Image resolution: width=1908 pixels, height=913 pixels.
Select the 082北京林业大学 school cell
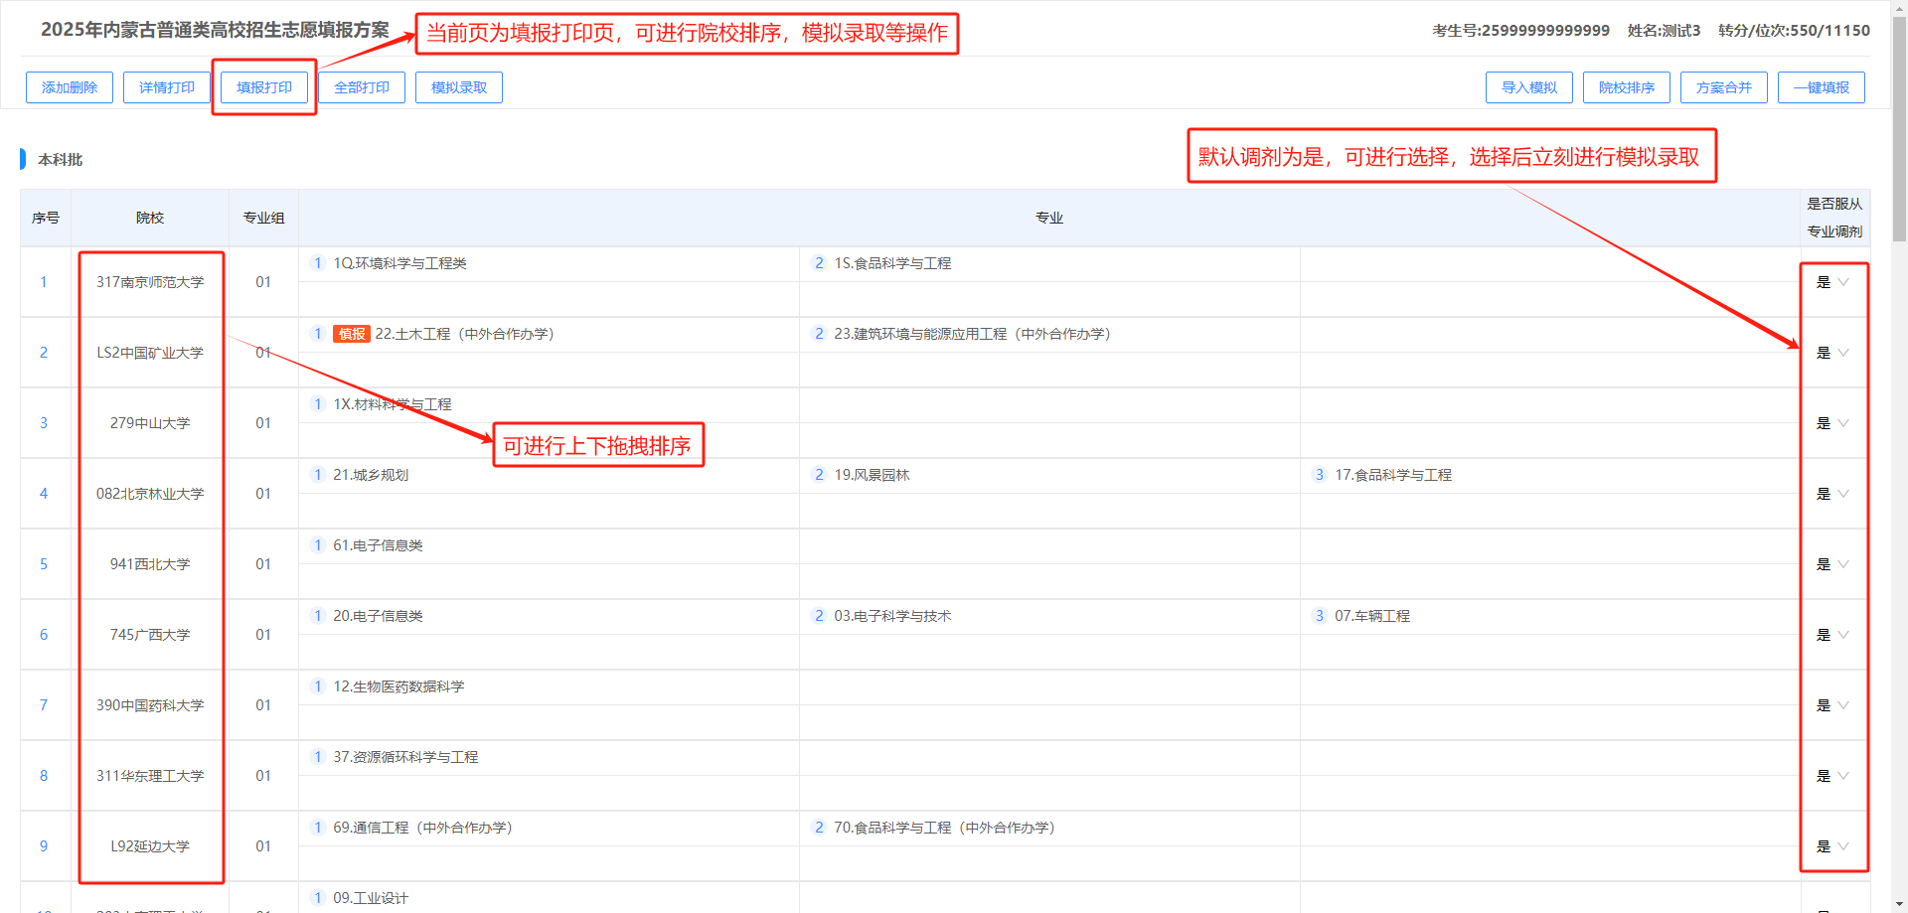click(150, 494)
